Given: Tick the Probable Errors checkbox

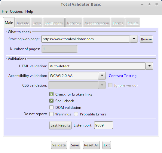Looking at the screenshot, I should click(76, 114).
